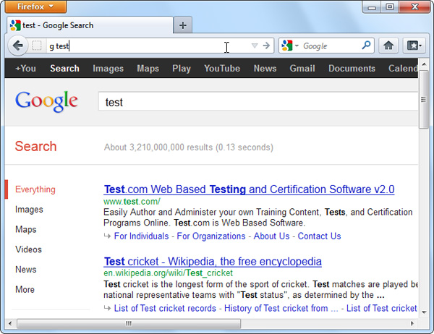Open the orange Firefox menu button
Screen dimensions: 434x334
point(35,7)
